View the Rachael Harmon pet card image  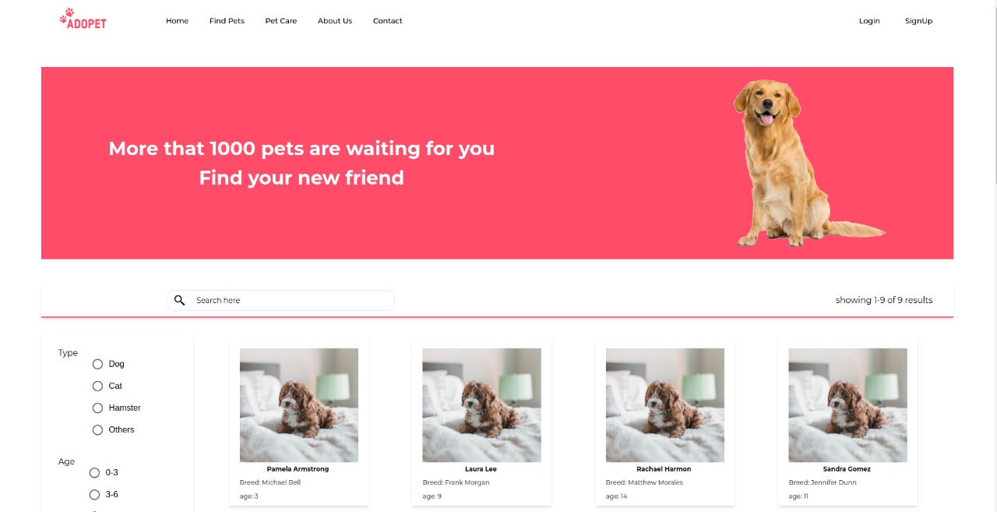[x=664, y=405]
